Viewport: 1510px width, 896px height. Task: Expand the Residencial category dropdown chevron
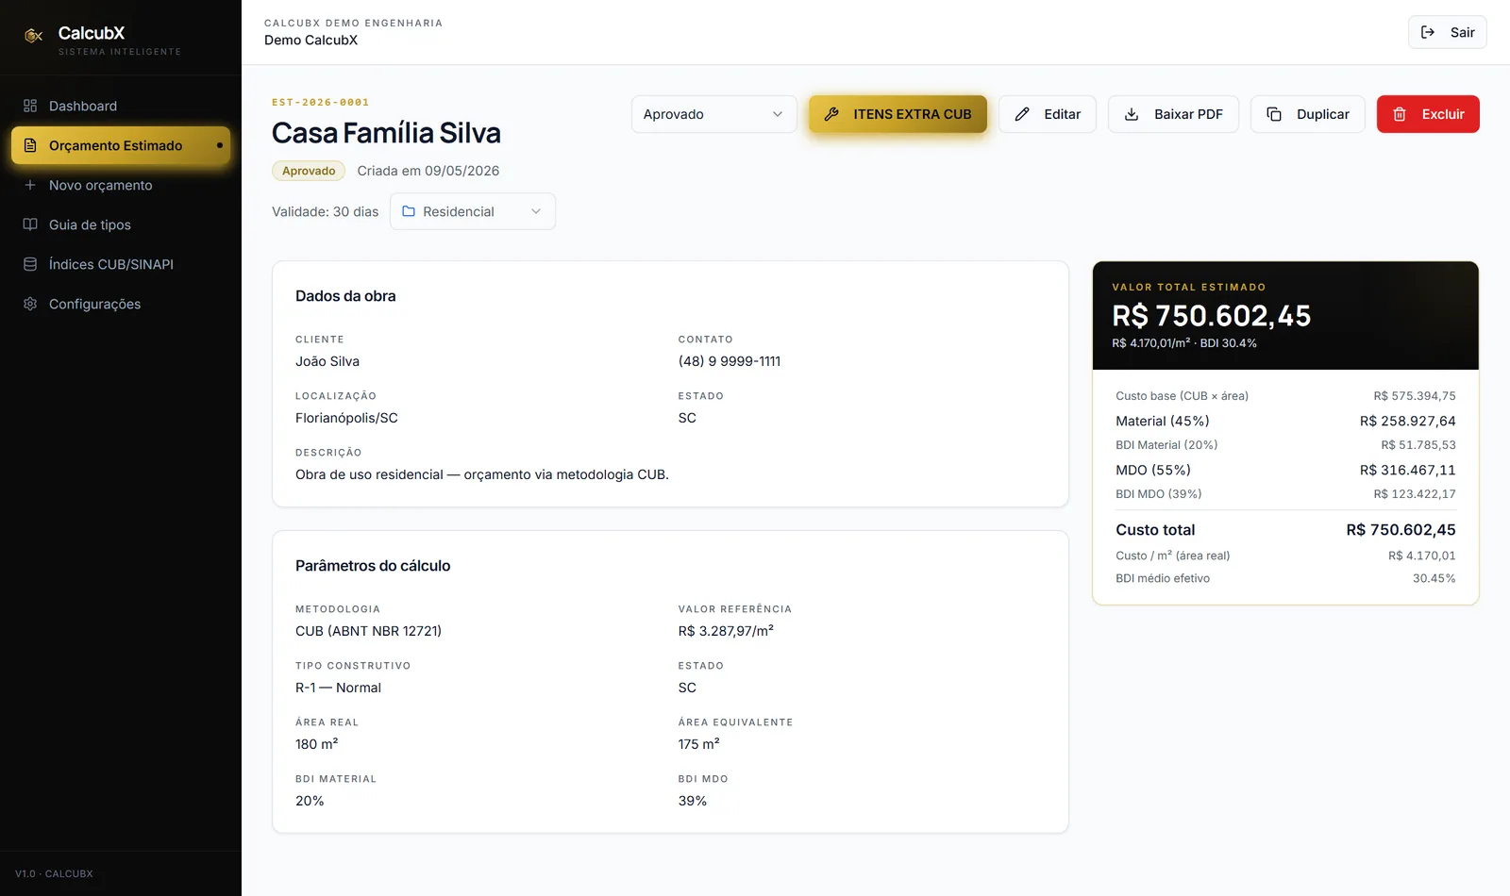pyautogui.click(x=536, y=211)
